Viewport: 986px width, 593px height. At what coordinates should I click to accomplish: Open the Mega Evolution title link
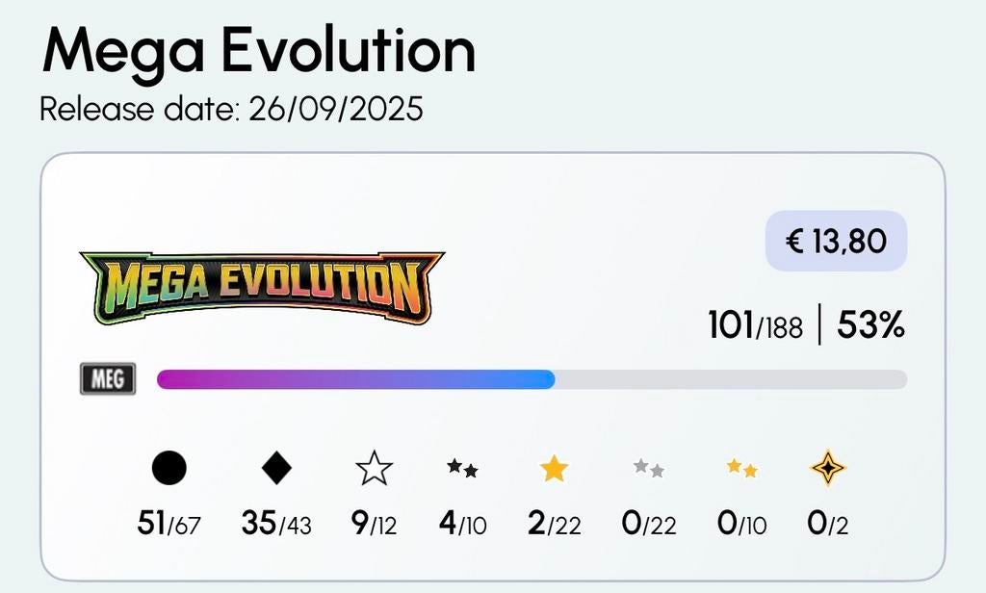[x=258, y=51]
